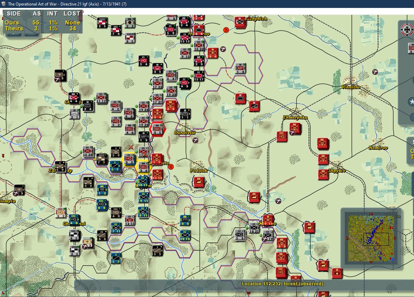Select the black 15-17 division counter
Screen dimensions: 414x297
click(199, 76)
